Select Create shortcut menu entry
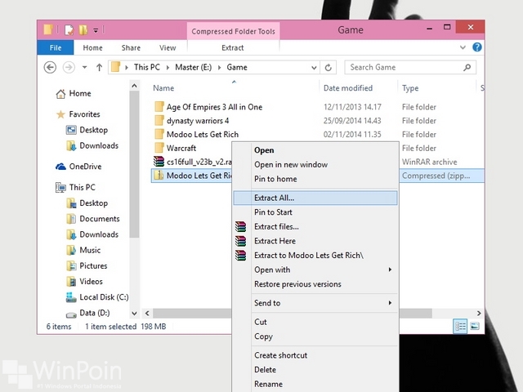The image size is (523, 392). pyautogui.click(x=315, y=355)
